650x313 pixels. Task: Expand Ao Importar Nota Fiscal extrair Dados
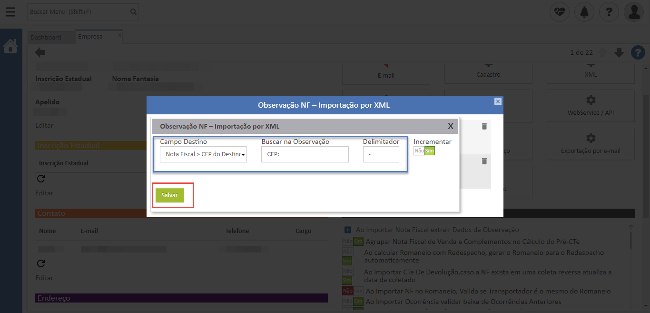click(x=347, y=230)
